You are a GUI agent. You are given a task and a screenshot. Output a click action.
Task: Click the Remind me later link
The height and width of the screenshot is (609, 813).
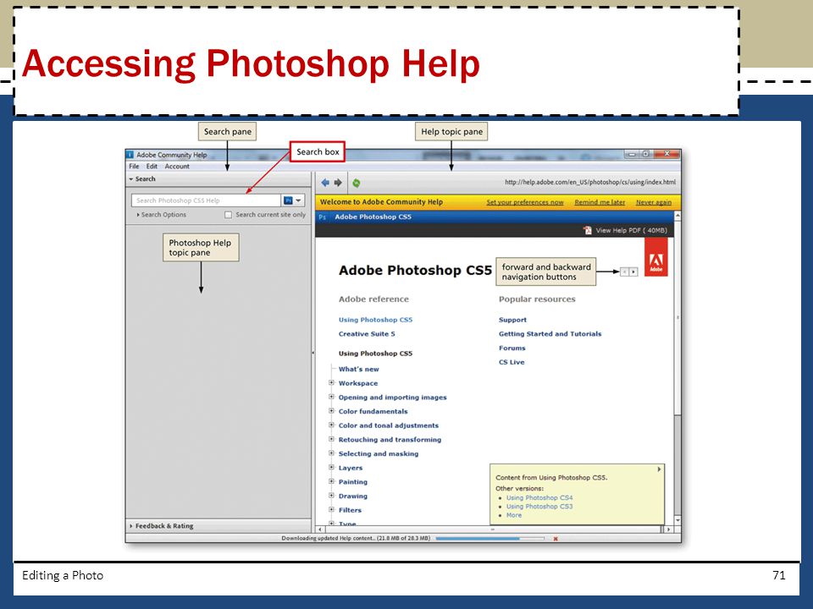click(600, 202)
